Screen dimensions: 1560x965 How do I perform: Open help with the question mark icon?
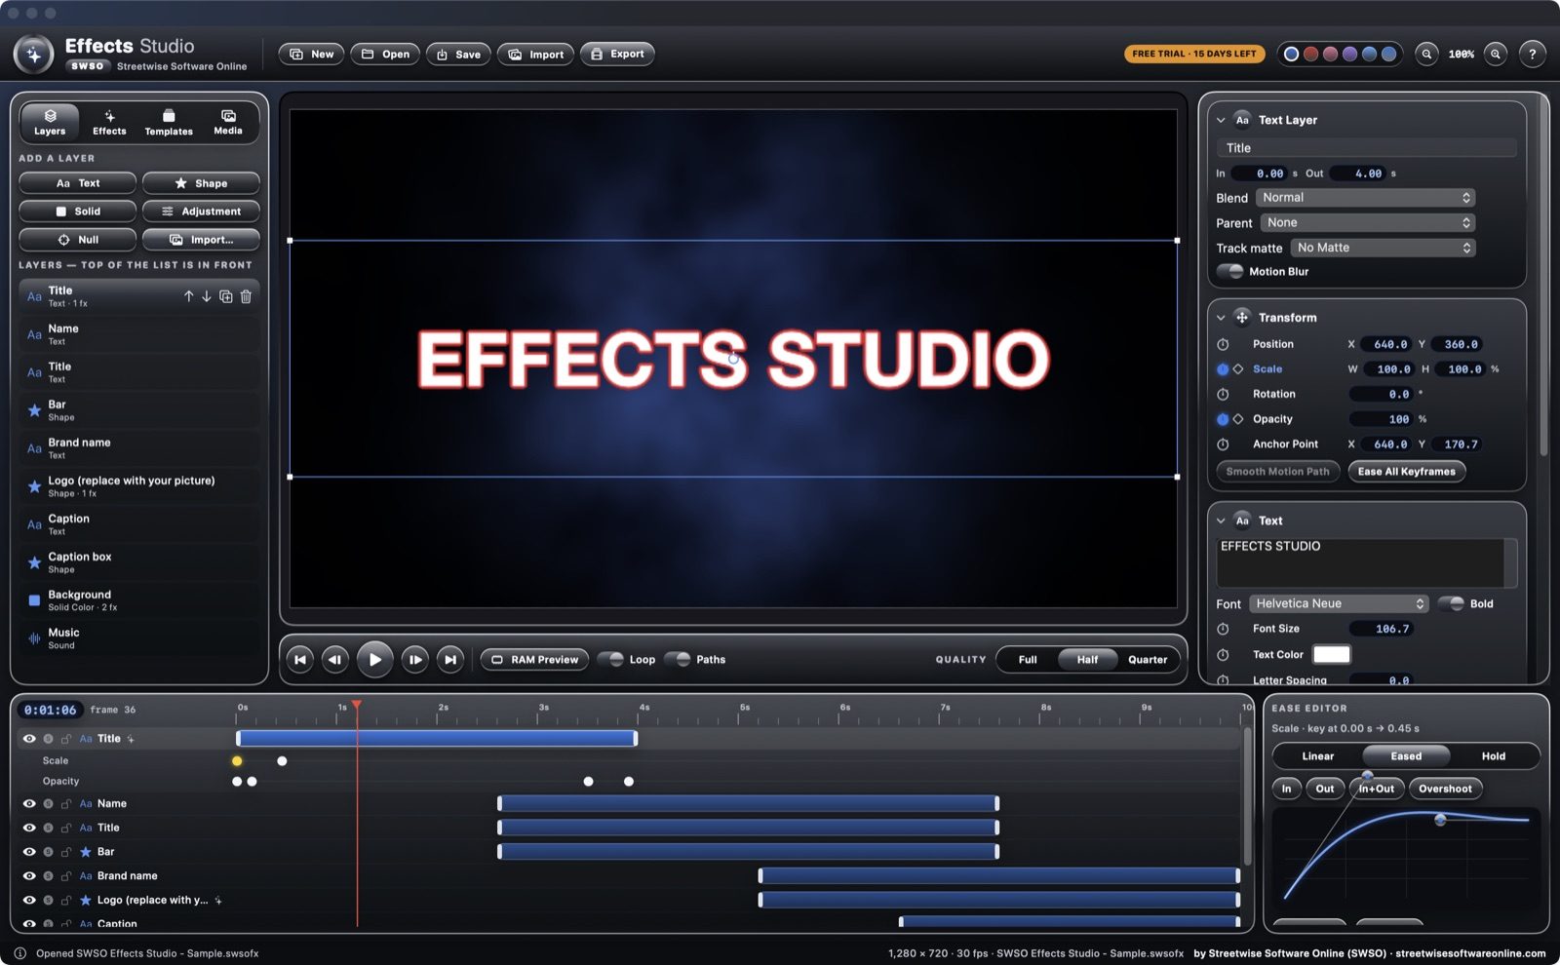click(1533, 55)
